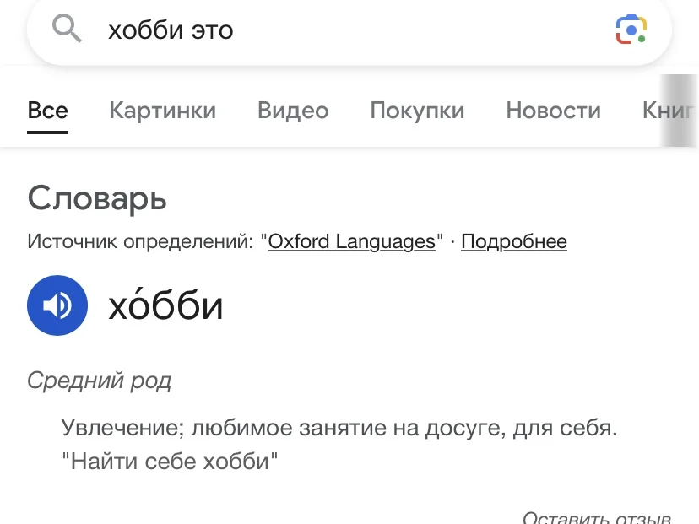This screenshot has height=524, width=699.
Task: Switch to the Картинки tab
Action: 162,110
